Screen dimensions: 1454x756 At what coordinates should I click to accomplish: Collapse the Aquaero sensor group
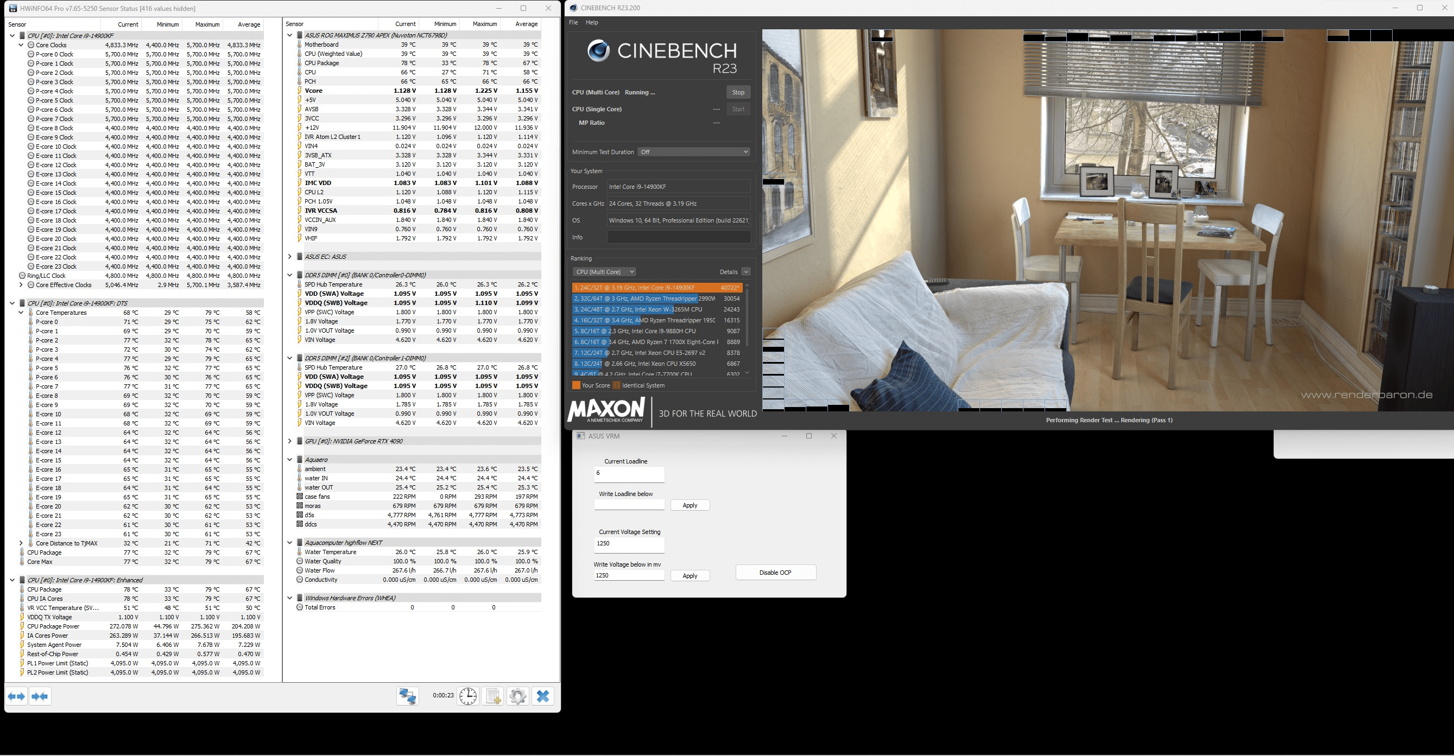click(x=289, y=460)
